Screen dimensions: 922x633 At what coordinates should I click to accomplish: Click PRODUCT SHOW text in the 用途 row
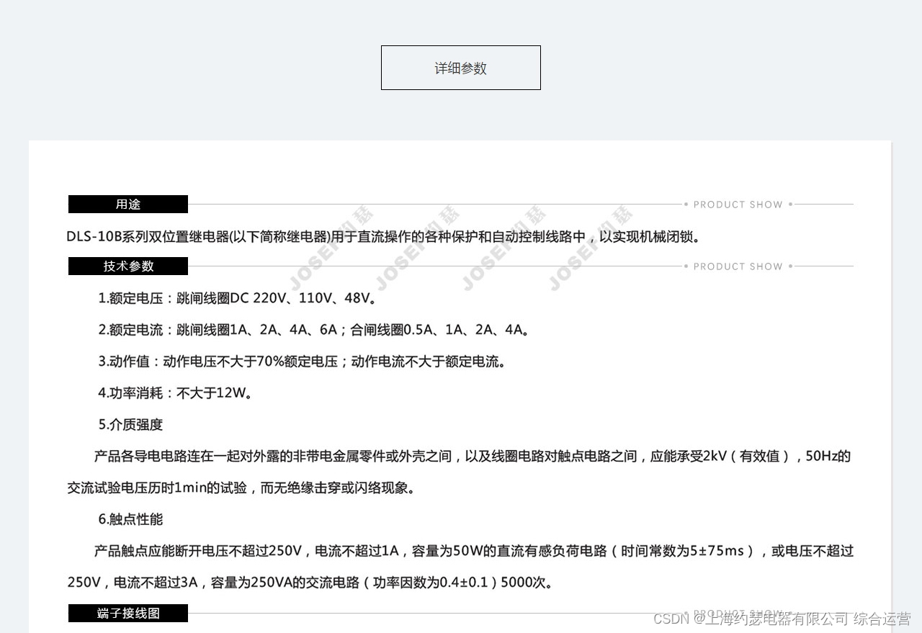point(738,205)
